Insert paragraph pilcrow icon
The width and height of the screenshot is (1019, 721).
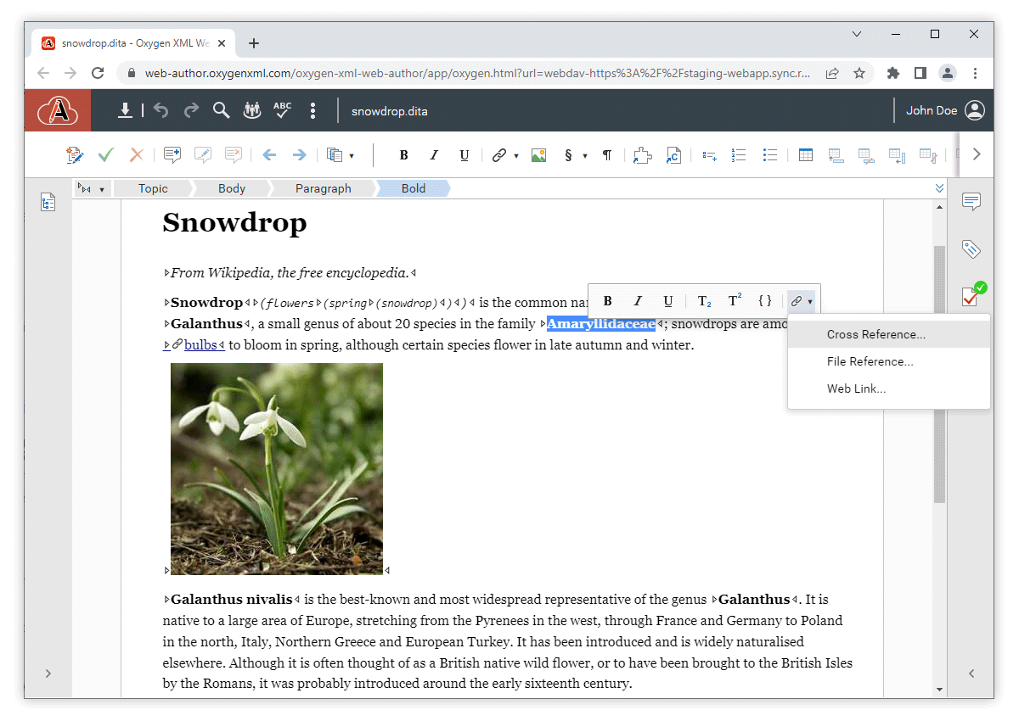(x=607, y=155)
